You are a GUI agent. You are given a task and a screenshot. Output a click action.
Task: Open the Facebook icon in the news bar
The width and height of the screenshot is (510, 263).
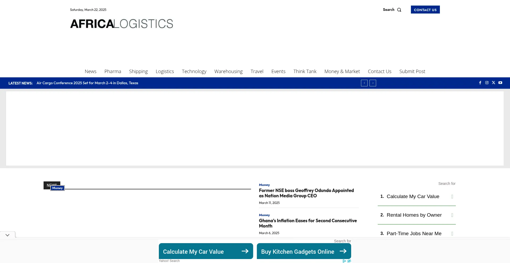480,83
